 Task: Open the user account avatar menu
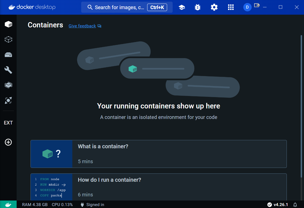[247, 7]
